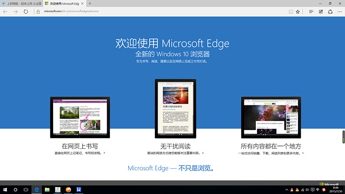Click the 无干扰阅读 heading

175,146
